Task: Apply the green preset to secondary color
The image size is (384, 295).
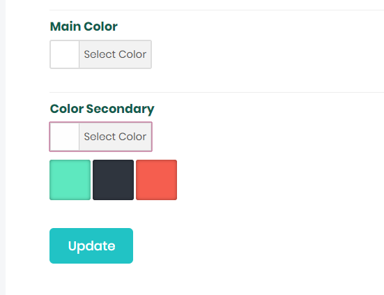Action: [x=70, y=180]
